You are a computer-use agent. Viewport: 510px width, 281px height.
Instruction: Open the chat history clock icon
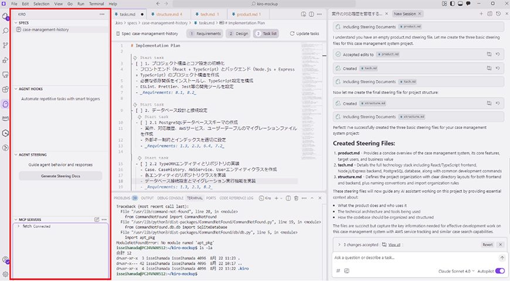[x=498, y=13]
